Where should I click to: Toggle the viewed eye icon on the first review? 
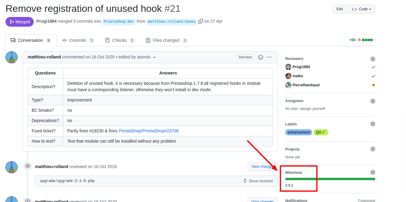[27, 166]
